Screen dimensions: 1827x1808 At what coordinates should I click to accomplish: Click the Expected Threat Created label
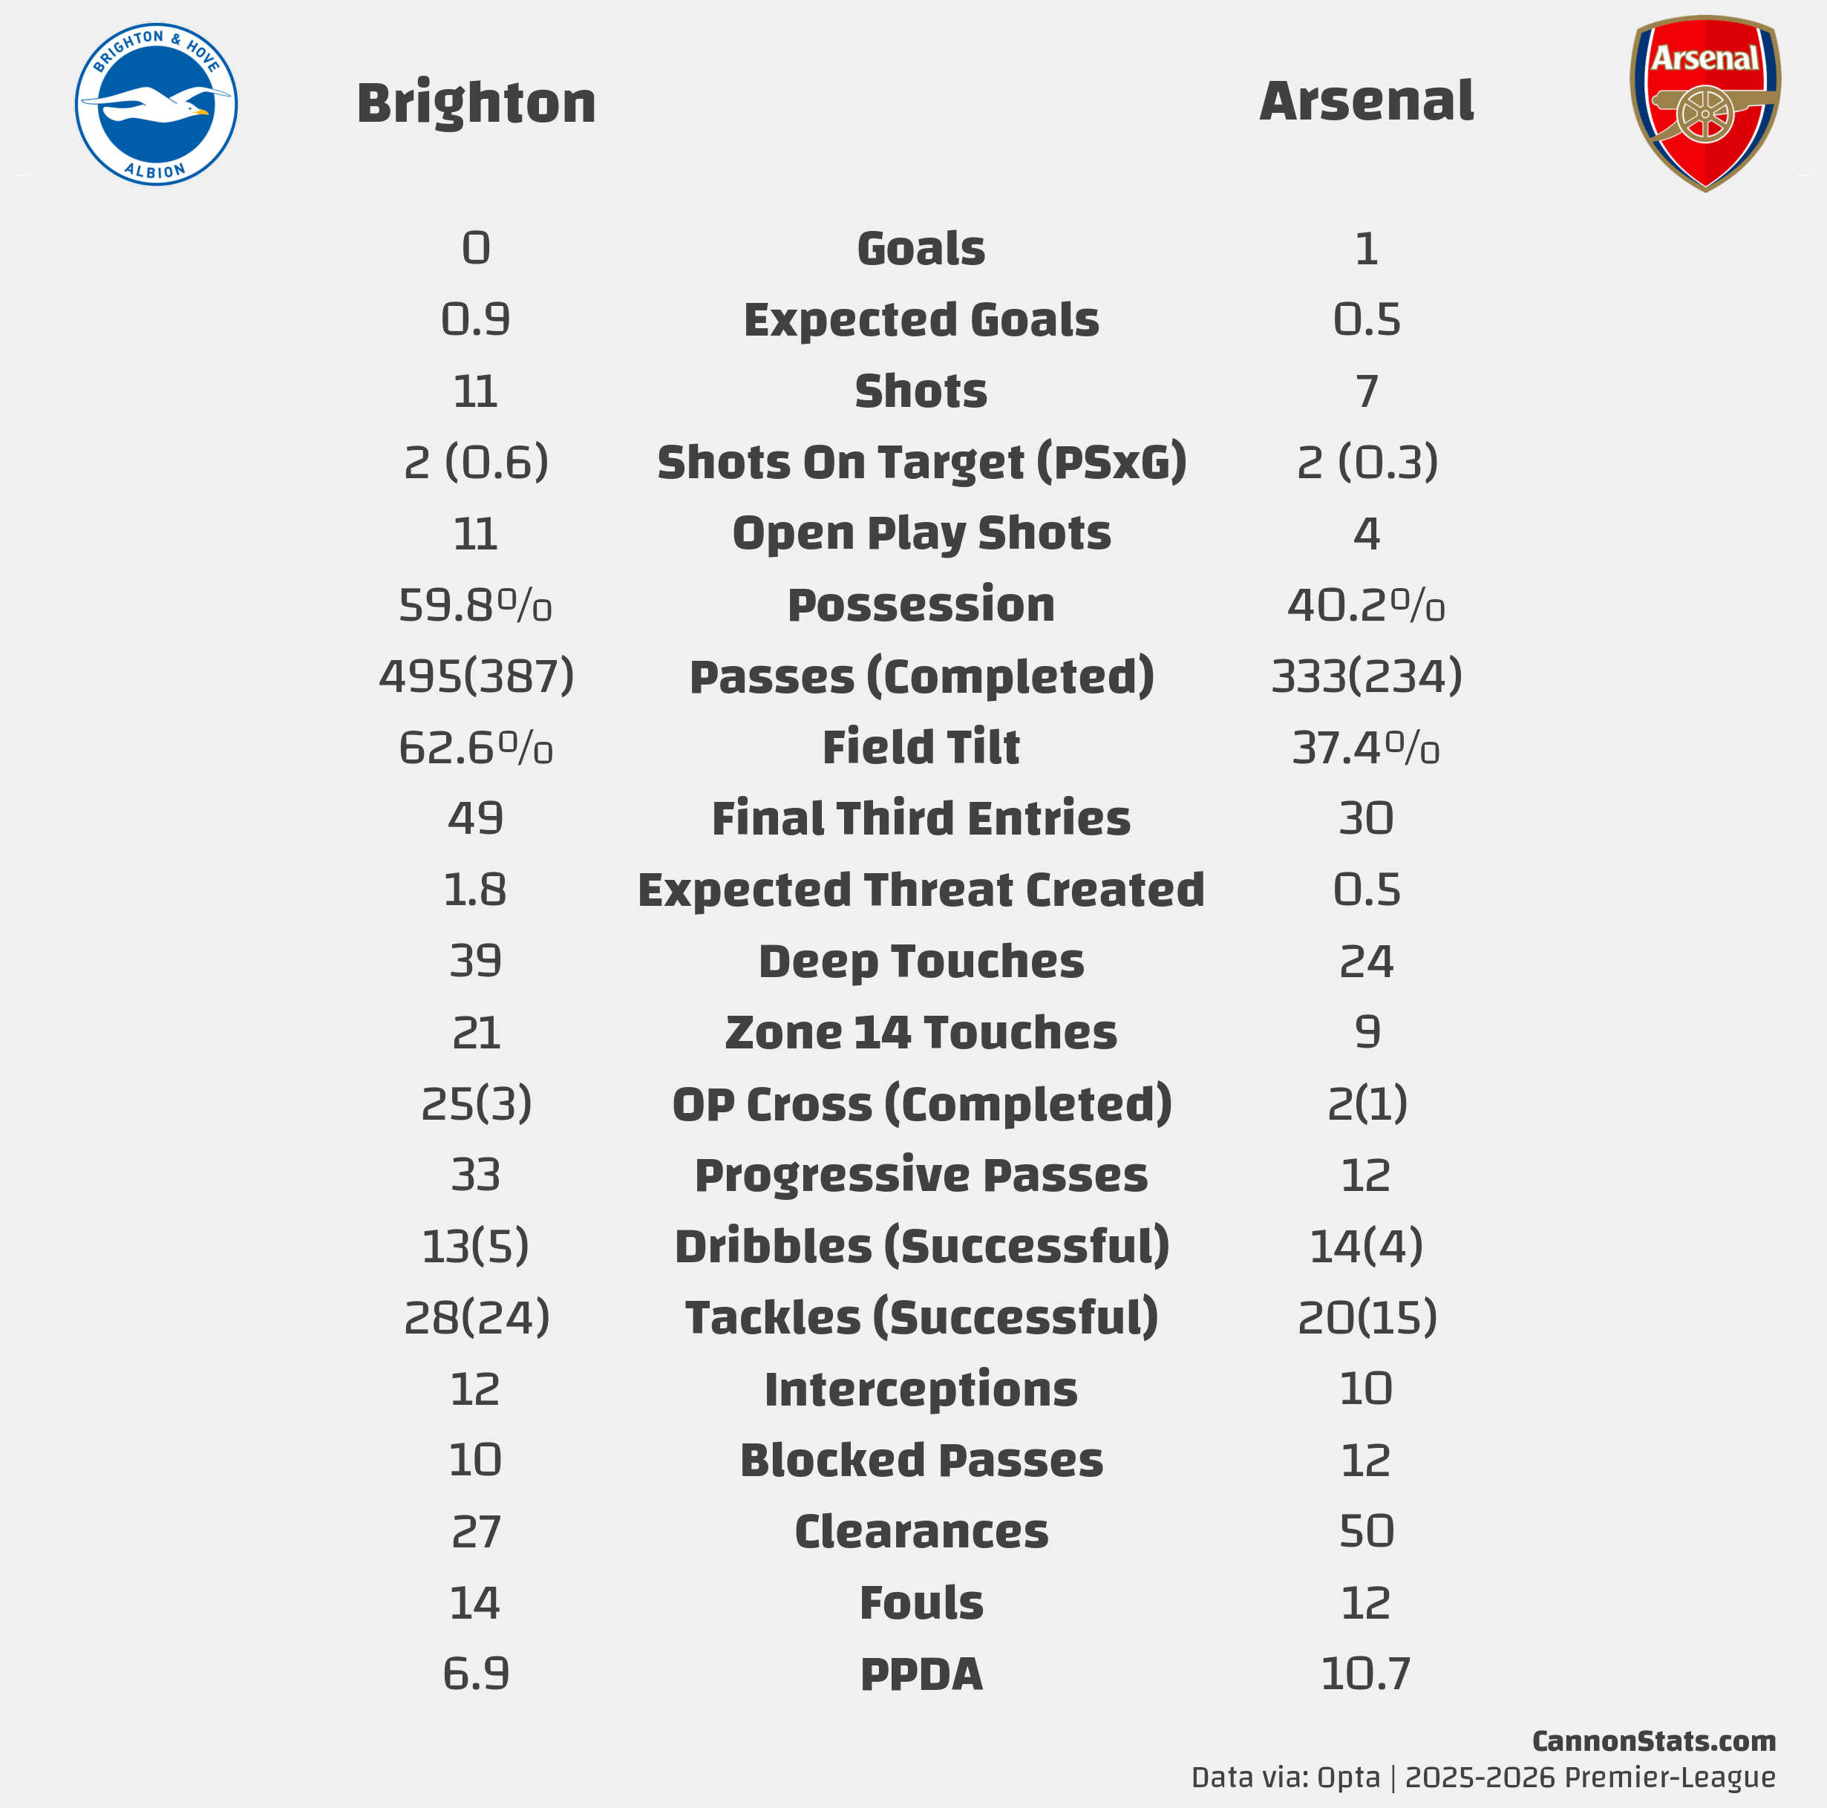[x=921, y=890]
